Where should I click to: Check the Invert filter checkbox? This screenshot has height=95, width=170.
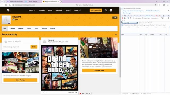pyautogui.click(x=140, y=23)
